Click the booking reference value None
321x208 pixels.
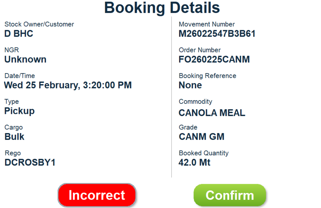[190, 85]
